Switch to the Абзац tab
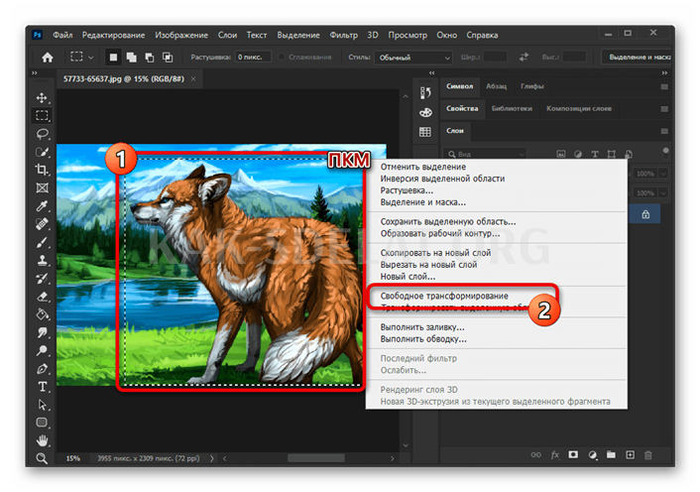 496,86
